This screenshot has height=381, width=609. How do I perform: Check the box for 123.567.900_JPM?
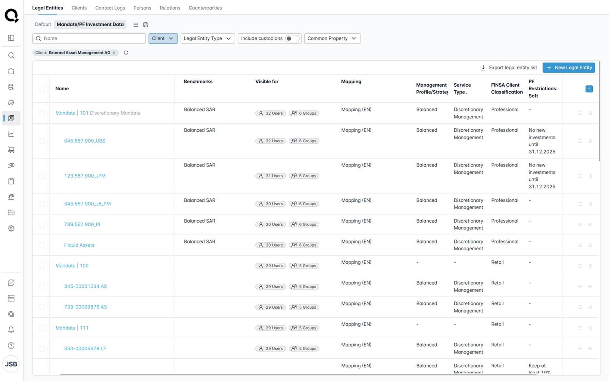point(42,176)
